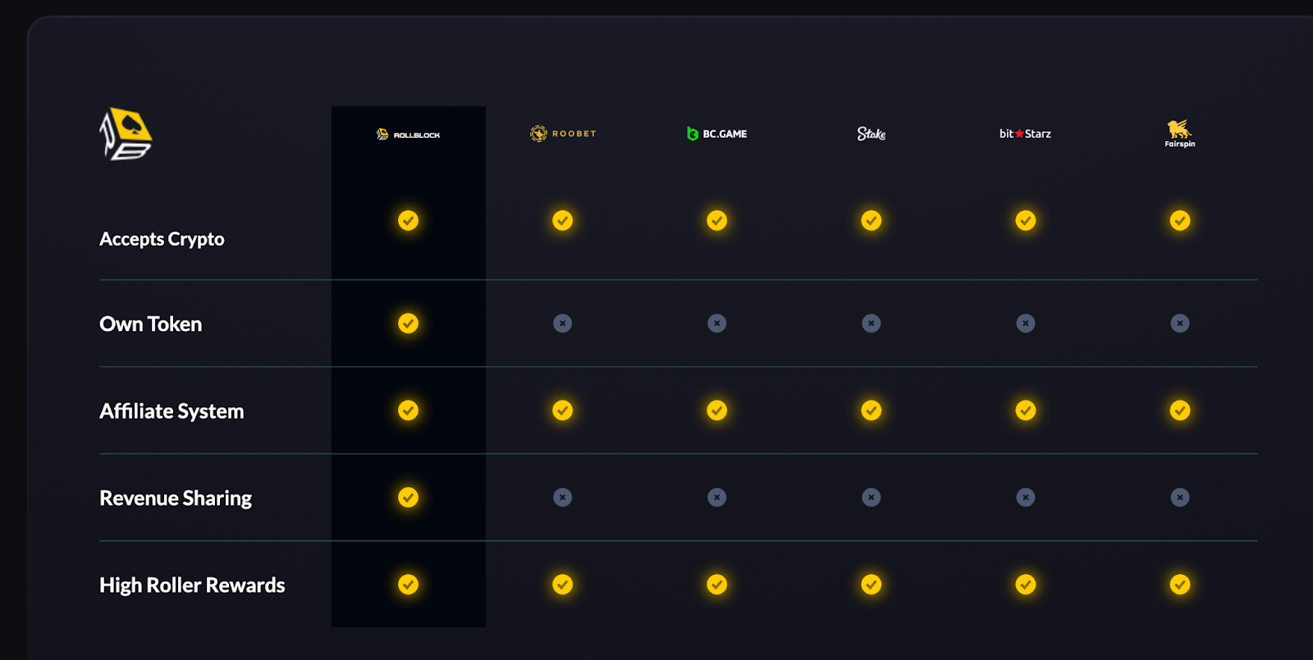Click the Revenue Sharing row label
The width and height of the screenshot is (1313, 660).
coord(176,498)
